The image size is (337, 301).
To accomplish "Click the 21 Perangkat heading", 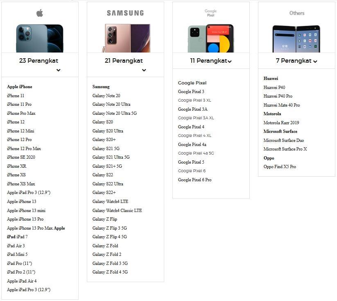I will 124,61.
